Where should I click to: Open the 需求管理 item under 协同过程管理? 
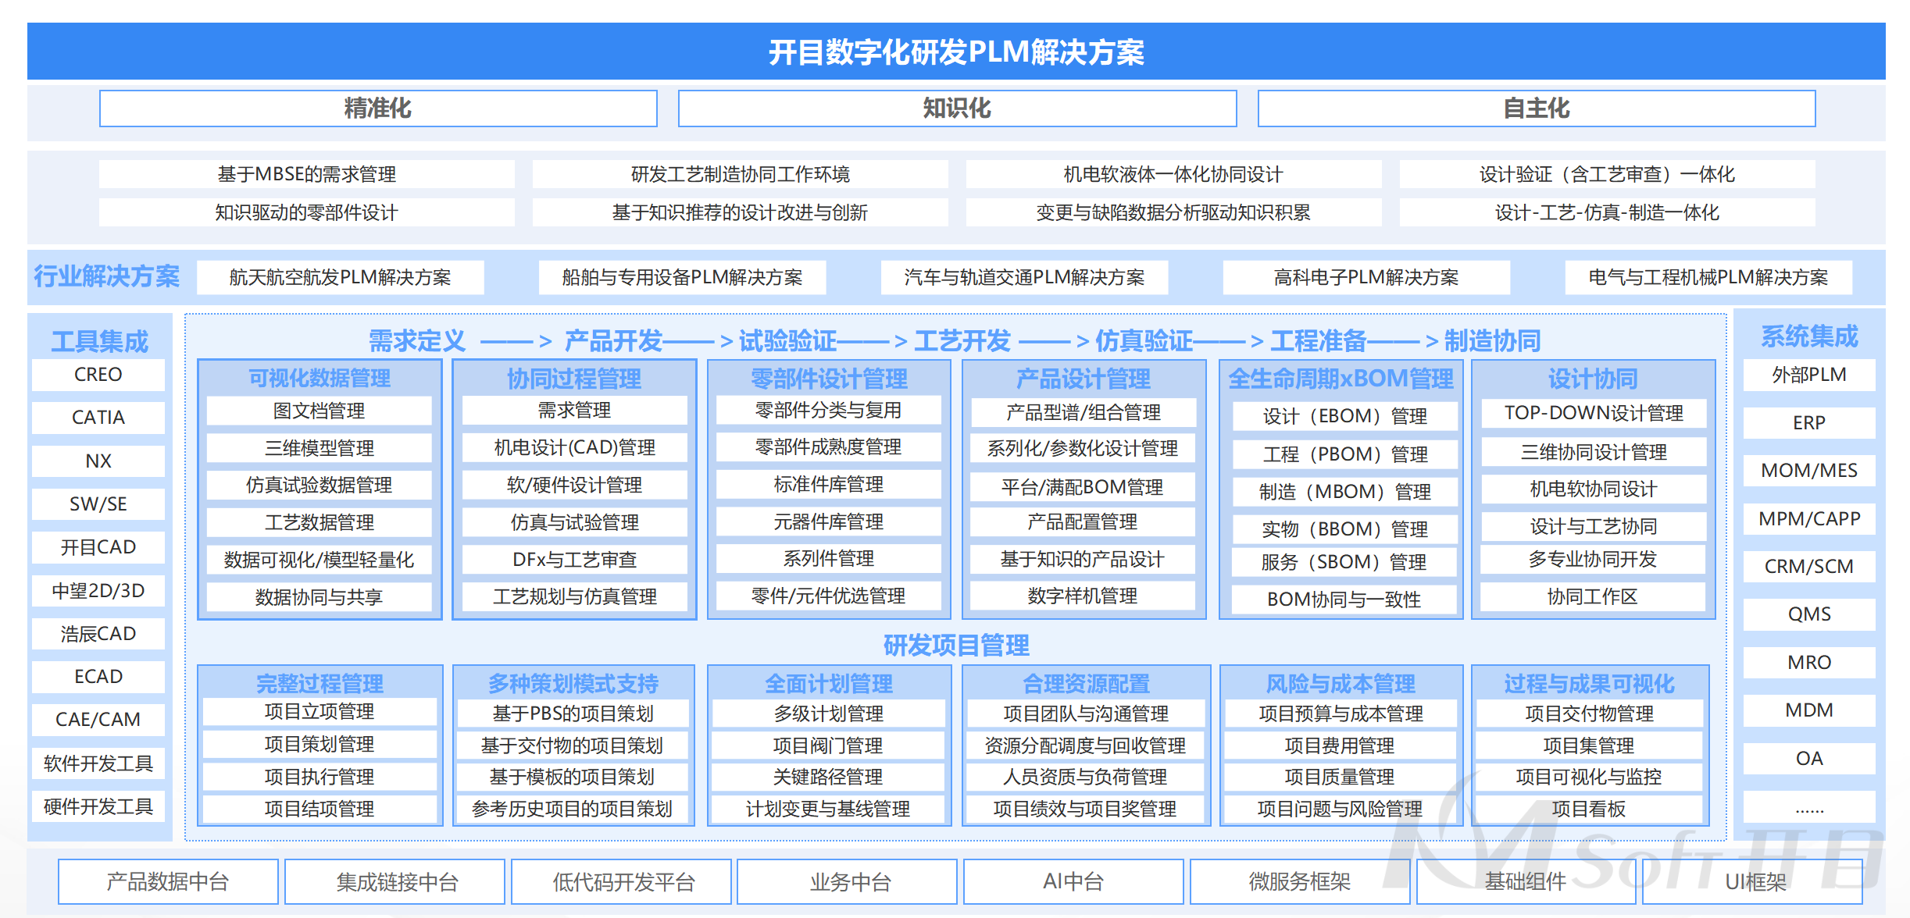[574, 410]
